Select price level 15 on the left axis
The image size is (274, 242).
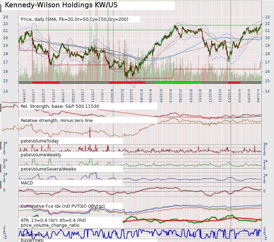pyautogui.click(x=6, y=81)
